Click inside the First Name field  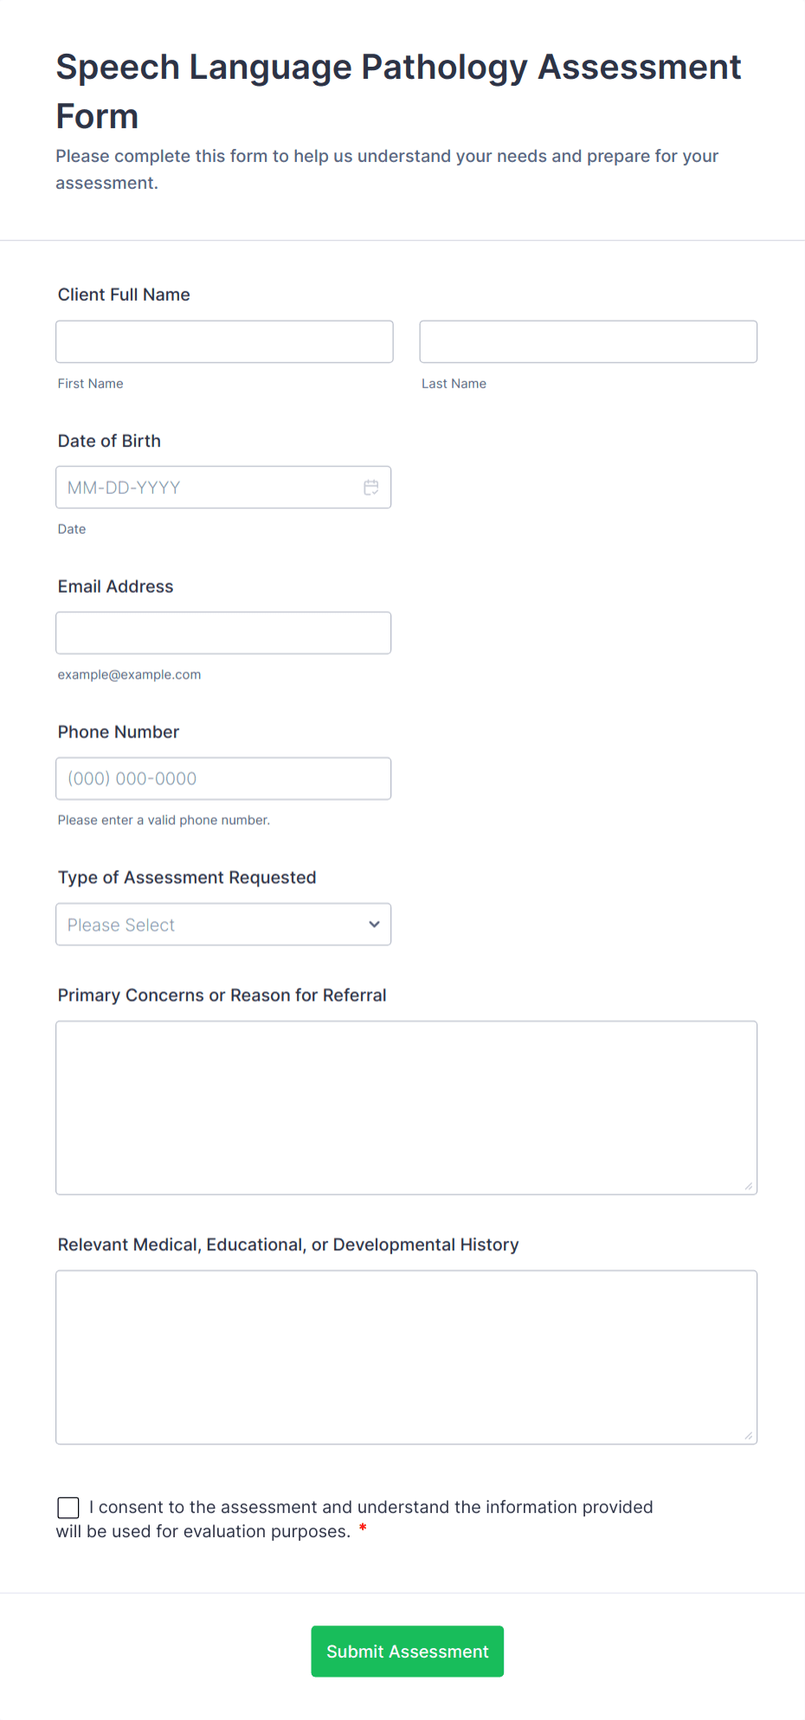pos(223,341)
